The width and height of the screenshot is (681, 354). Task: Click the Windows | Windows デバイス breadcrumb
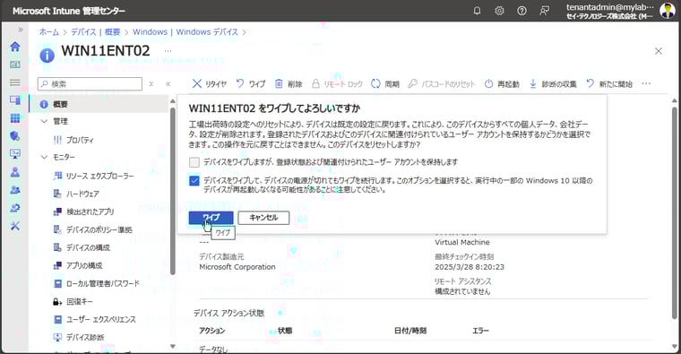(185, 31)
